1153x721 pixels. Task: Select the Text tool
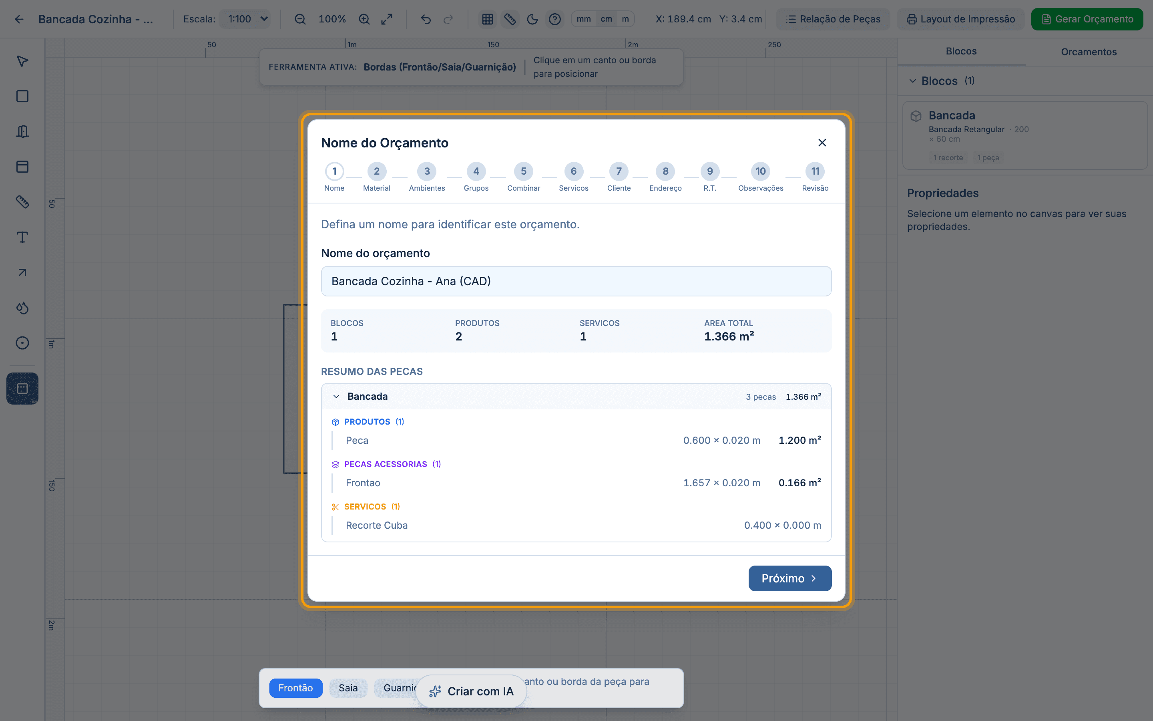click(22, 237)
